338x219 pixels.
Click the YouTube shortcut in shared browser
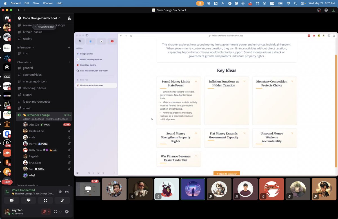[112, 41]
